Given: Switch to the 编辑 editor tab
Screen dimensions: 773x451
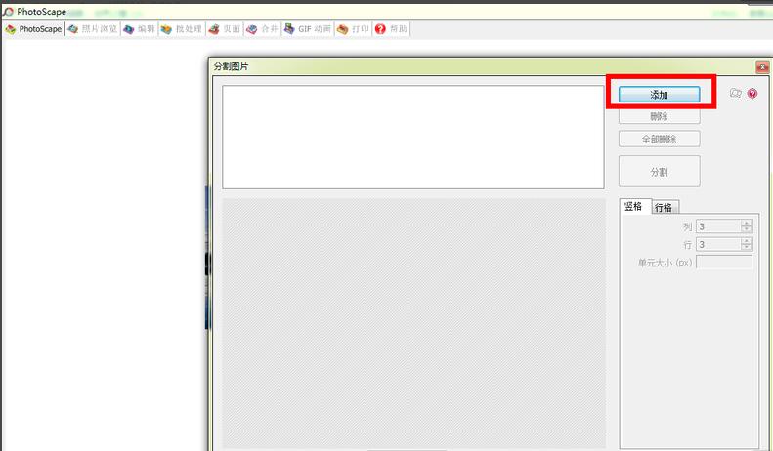Looking at the screenshot, I should 139,29.
